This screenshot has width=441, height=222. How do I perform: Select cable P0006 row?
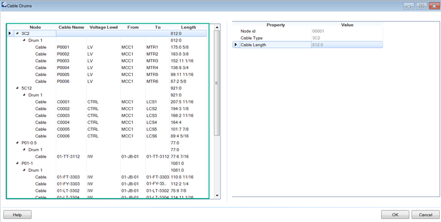point(110,81)
